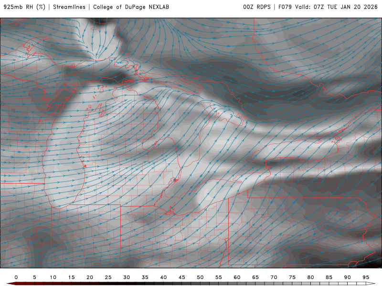Click the '20' value on the color scale

pos(90,277)
